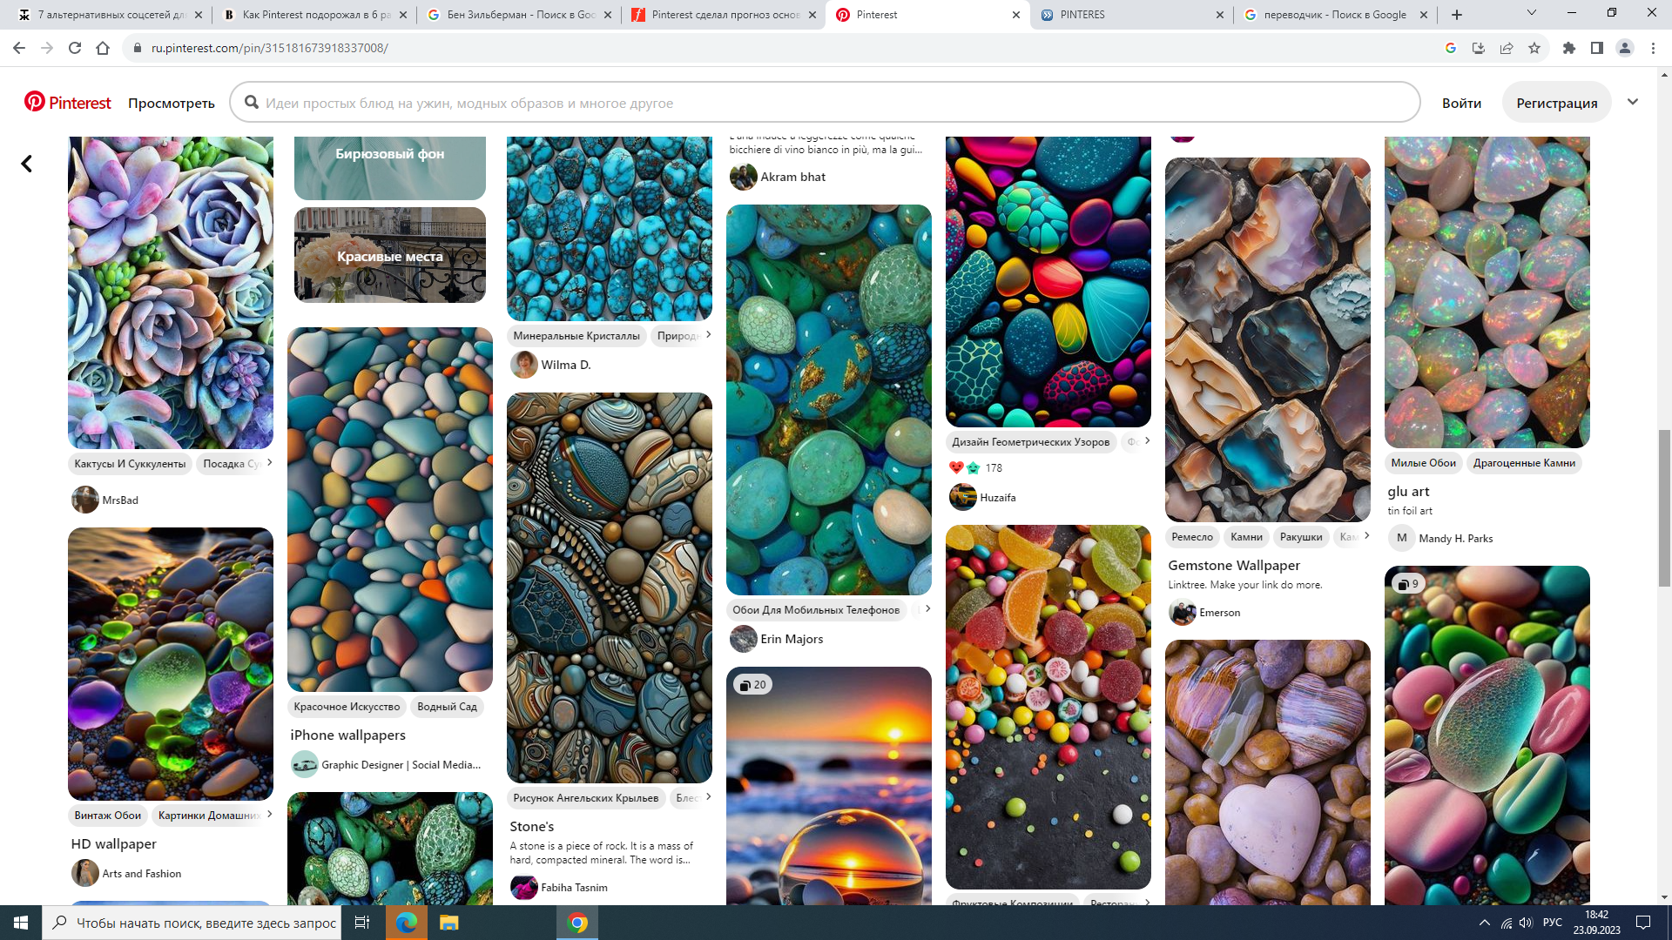1672x940 pixels.
Task: Show more tags after Дизайн Геометрических Узоров
Action: pyautogui.click(x=1147, y=440)
